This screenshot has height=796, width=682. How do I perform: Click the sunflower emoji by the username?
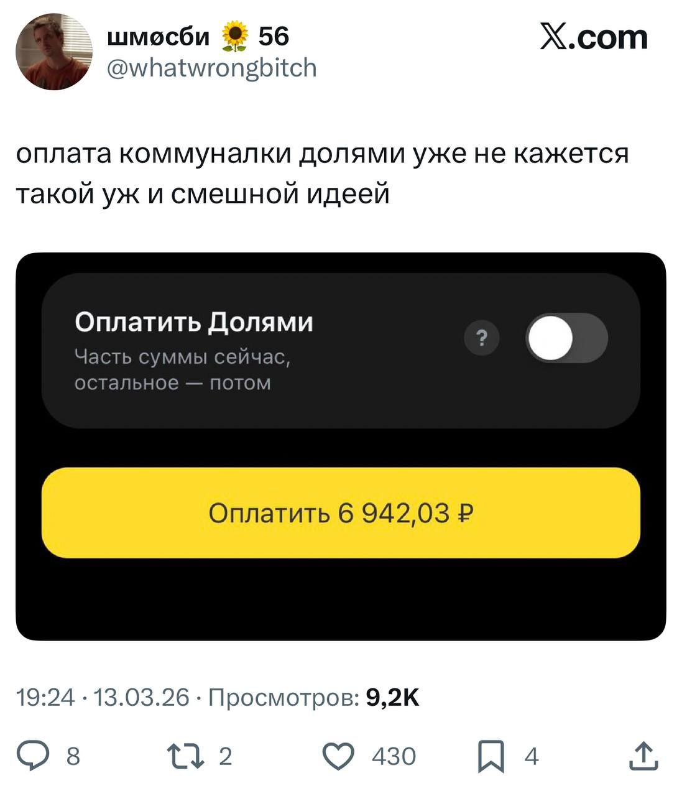(234, 37)
